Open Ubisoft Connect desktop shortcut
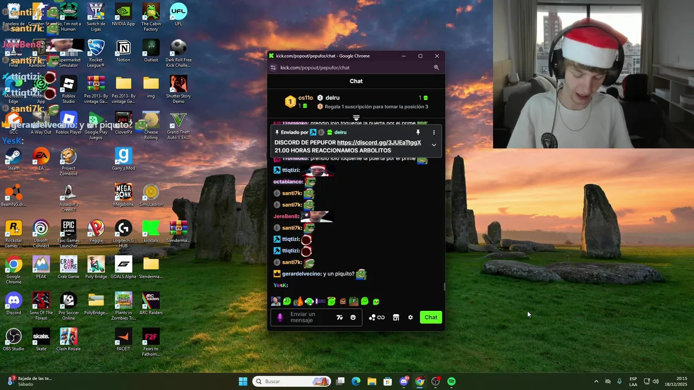Image resolution: width=694 pixels, height=390 pixels. (41, 234)
